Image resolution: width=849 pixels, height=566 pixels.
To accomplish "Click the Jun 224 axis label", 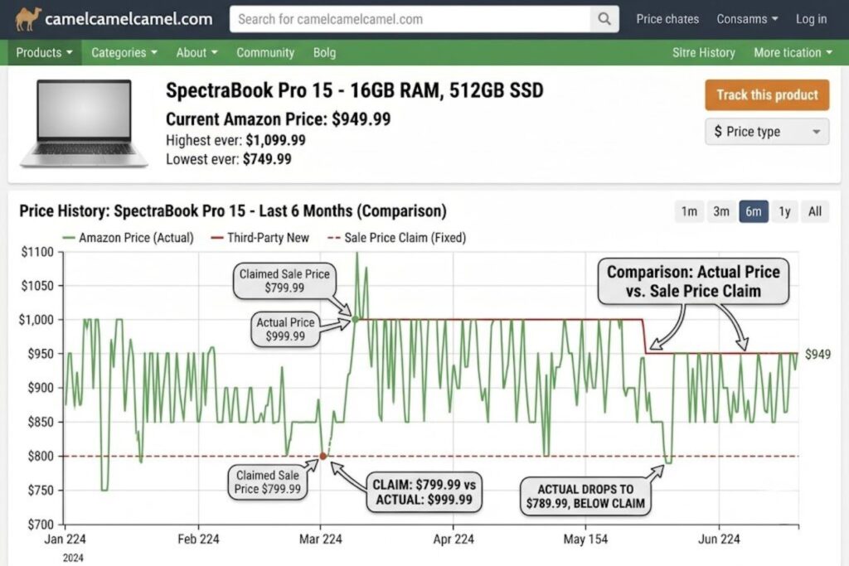I will coord(719,539).
